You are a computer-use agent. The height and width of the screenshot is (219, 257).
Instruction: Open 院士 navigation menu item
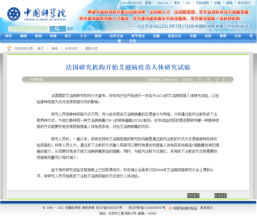(x=68, y=36)
